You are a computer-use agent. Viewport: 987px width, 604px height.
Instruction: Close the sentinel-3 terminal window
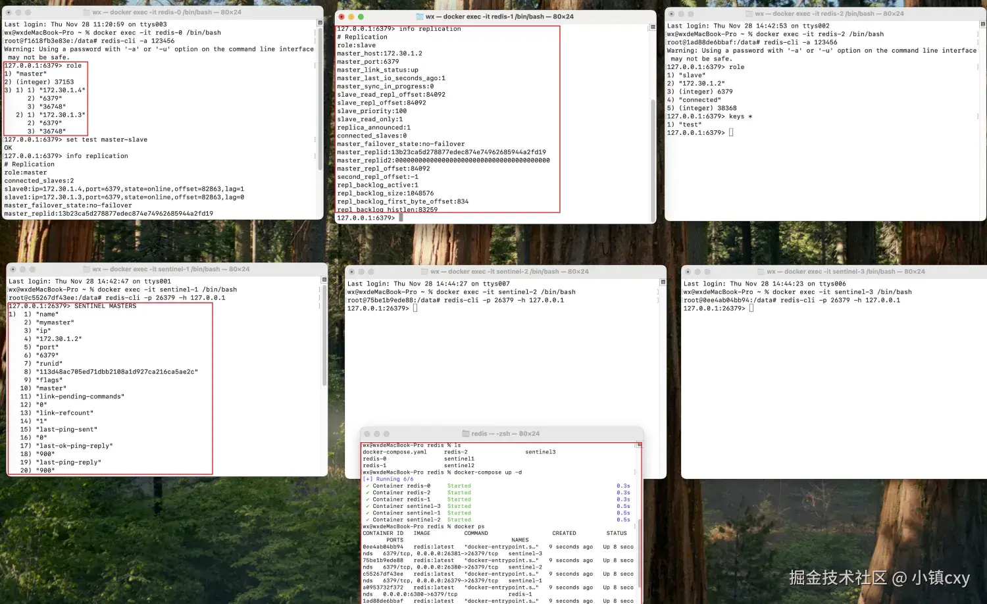coord(688,272)
